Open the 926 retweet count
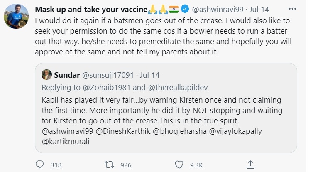Image resolution: width=313 pixels, height=172 pixels. click(x=126, y=165)
